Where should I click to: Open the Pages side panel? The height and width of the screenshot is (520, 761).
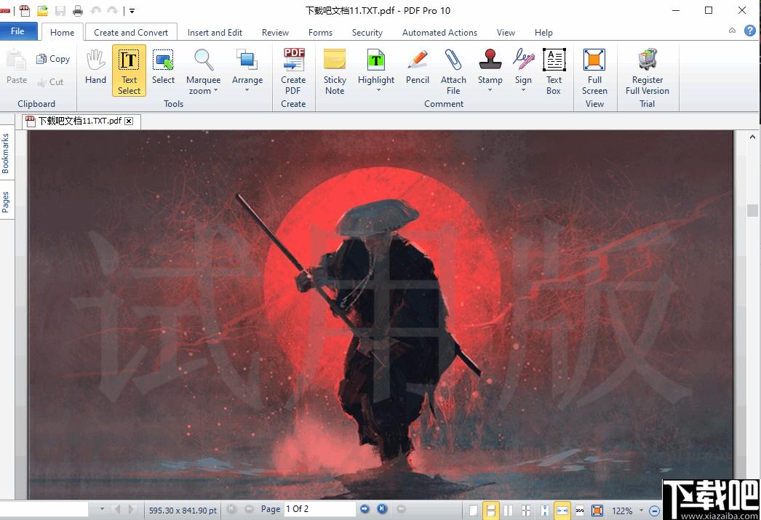(x=6, y=201)
